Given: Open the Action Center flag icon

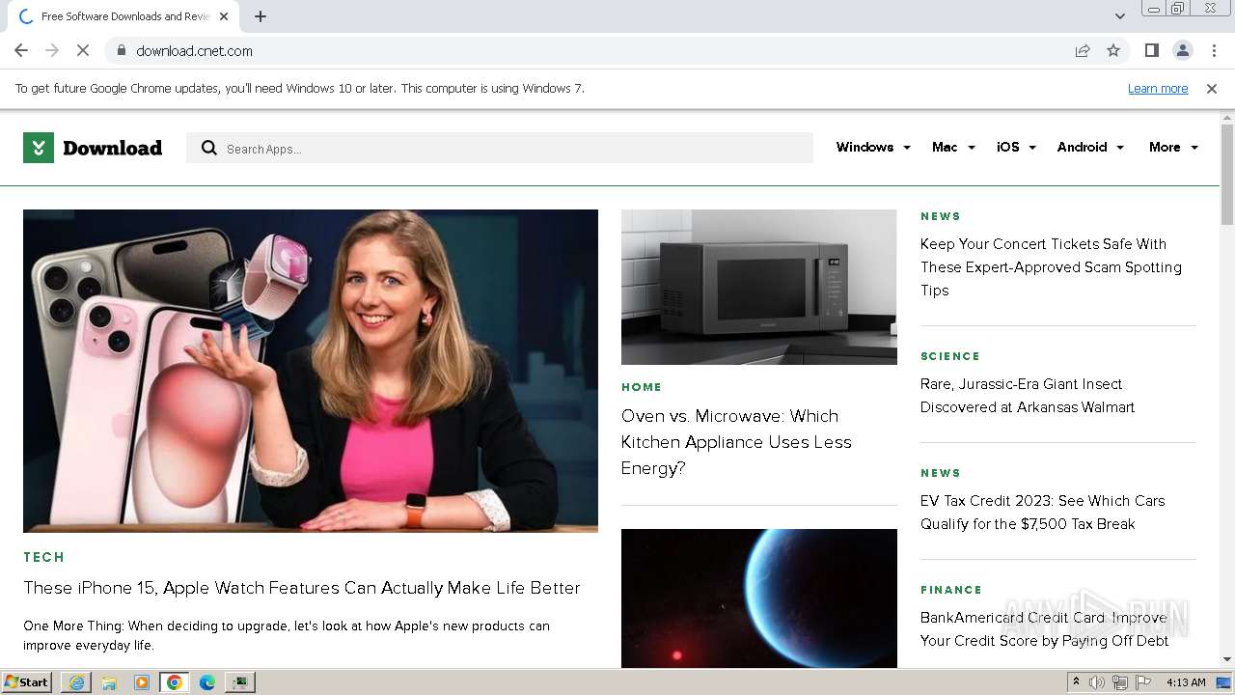Looking at the screenshot, I should click(1143, 682).
